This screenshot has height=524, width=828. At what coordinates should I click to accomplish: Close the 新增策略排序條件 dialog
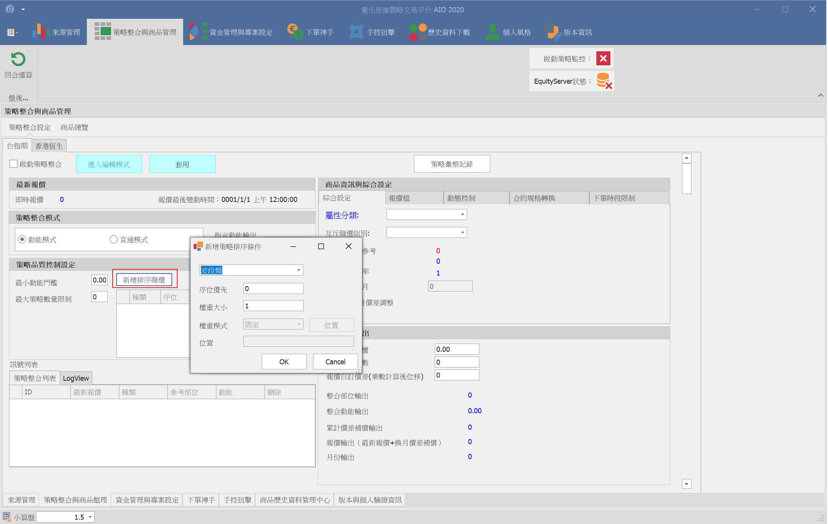click(348, 246)
